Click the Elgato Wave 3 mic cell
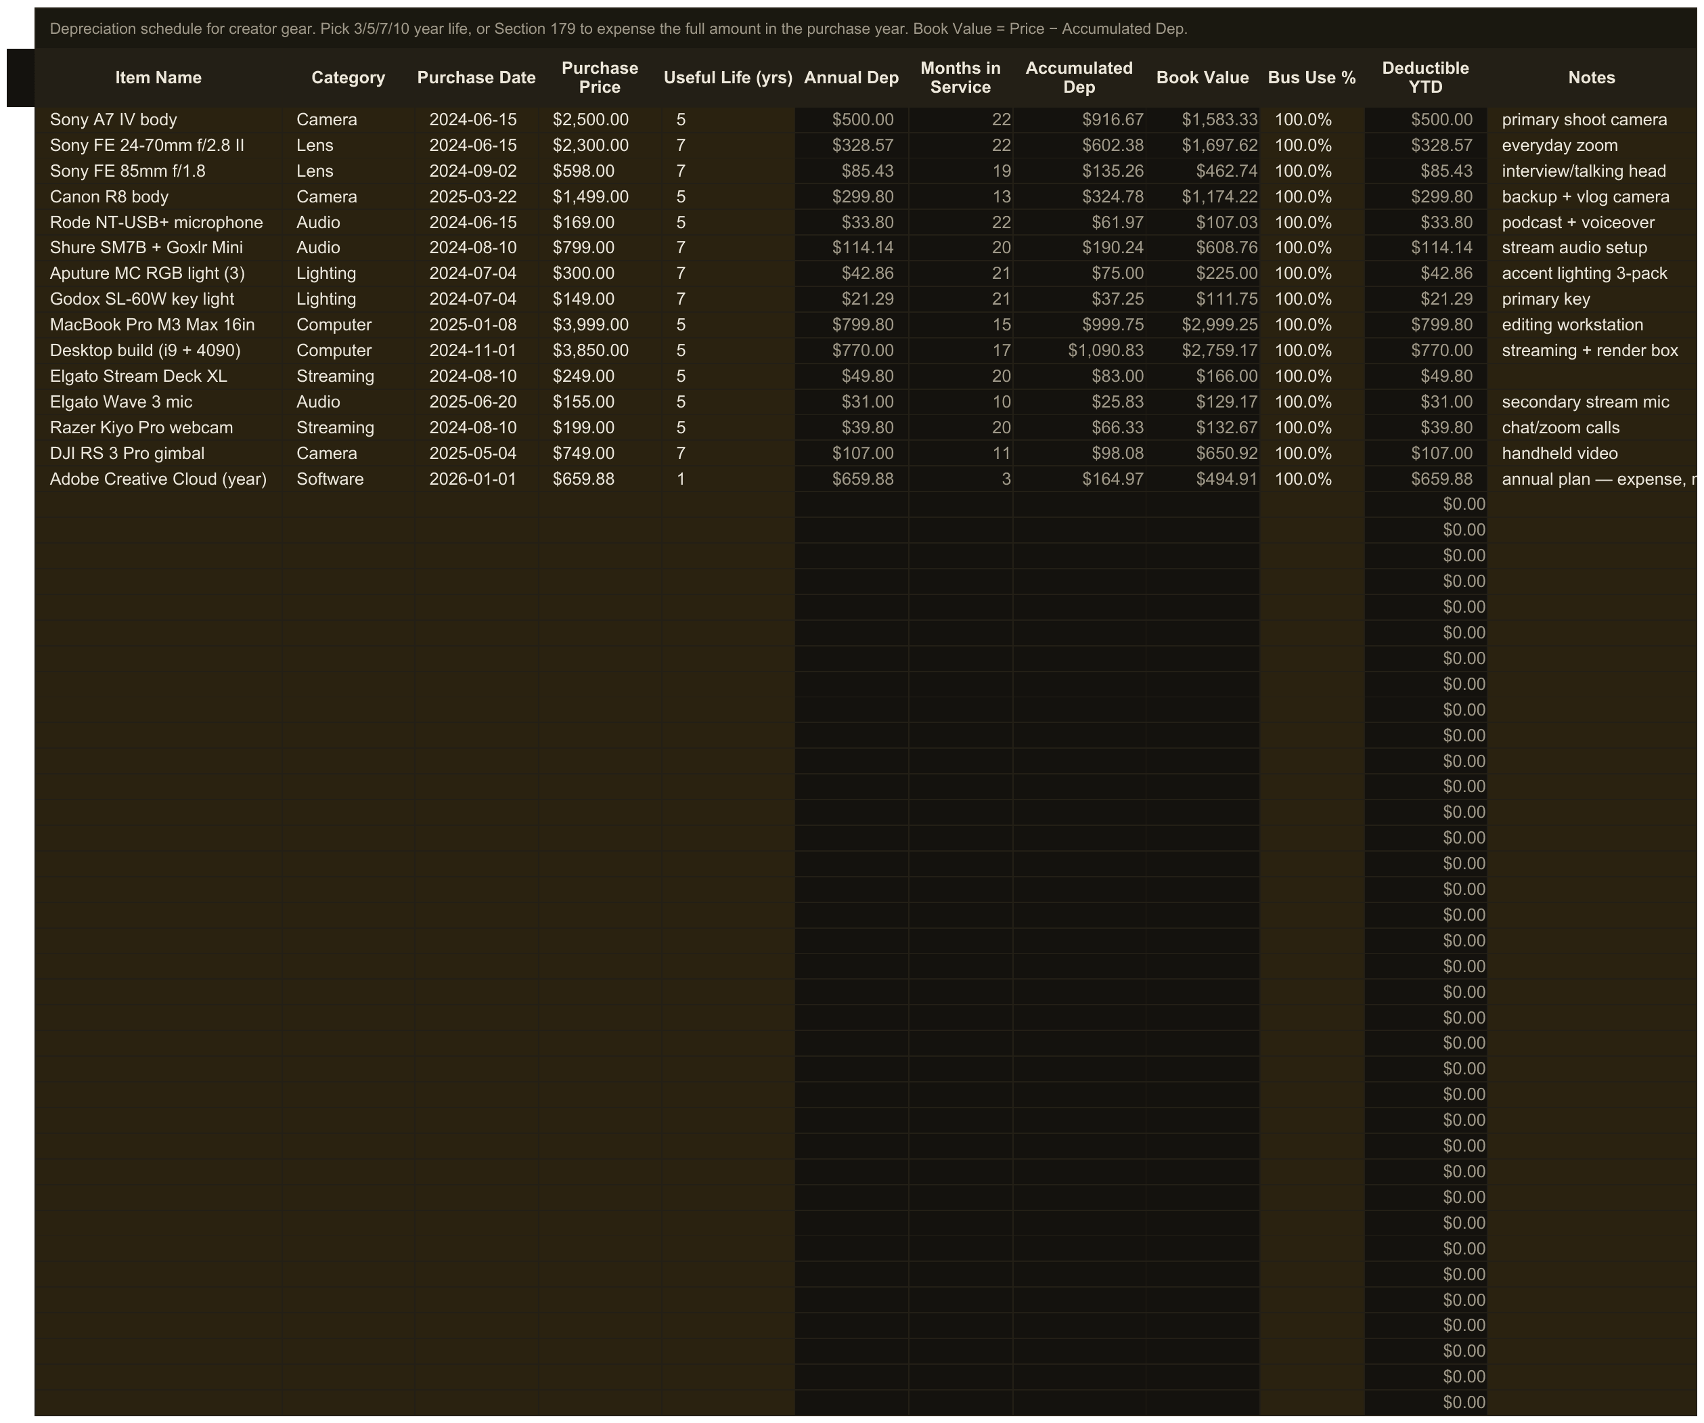This screenshot has height=1423, width=1704. pyautogui.click(x=158, y=402)
